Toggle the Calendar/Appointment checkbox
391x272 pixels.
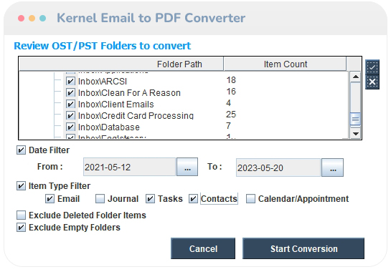[250, 198]
